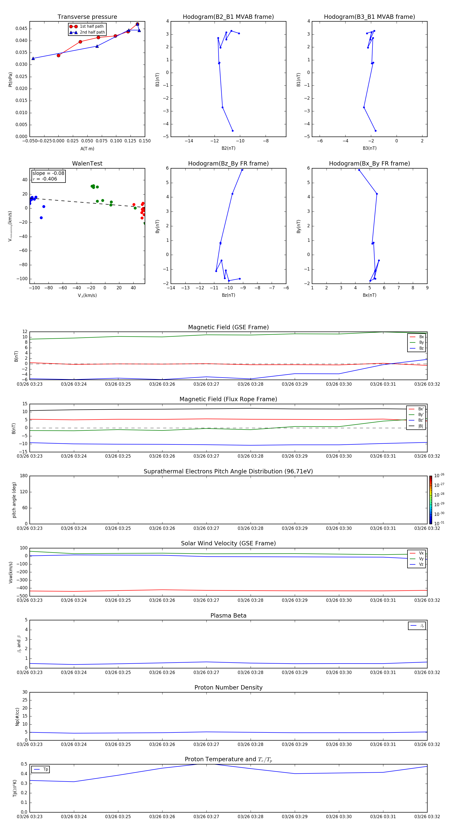
Task: Click leftmost blue triangle in pressure plot
Action: (x=33, y=58)
